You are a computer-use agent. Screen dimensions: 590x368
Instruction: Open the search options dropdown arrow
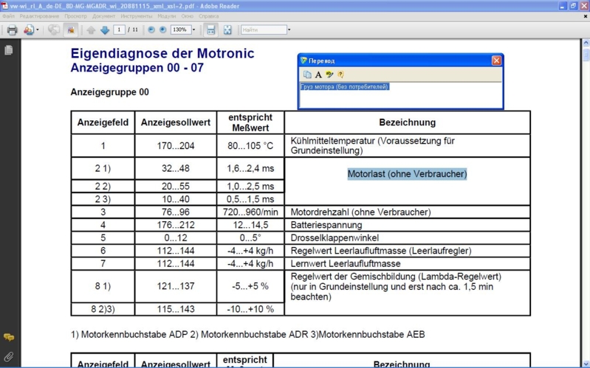coord(289,29)
